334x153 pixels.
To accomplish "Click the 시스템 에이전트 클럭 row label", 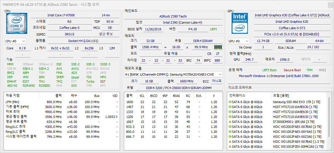I will coord(21,136).
